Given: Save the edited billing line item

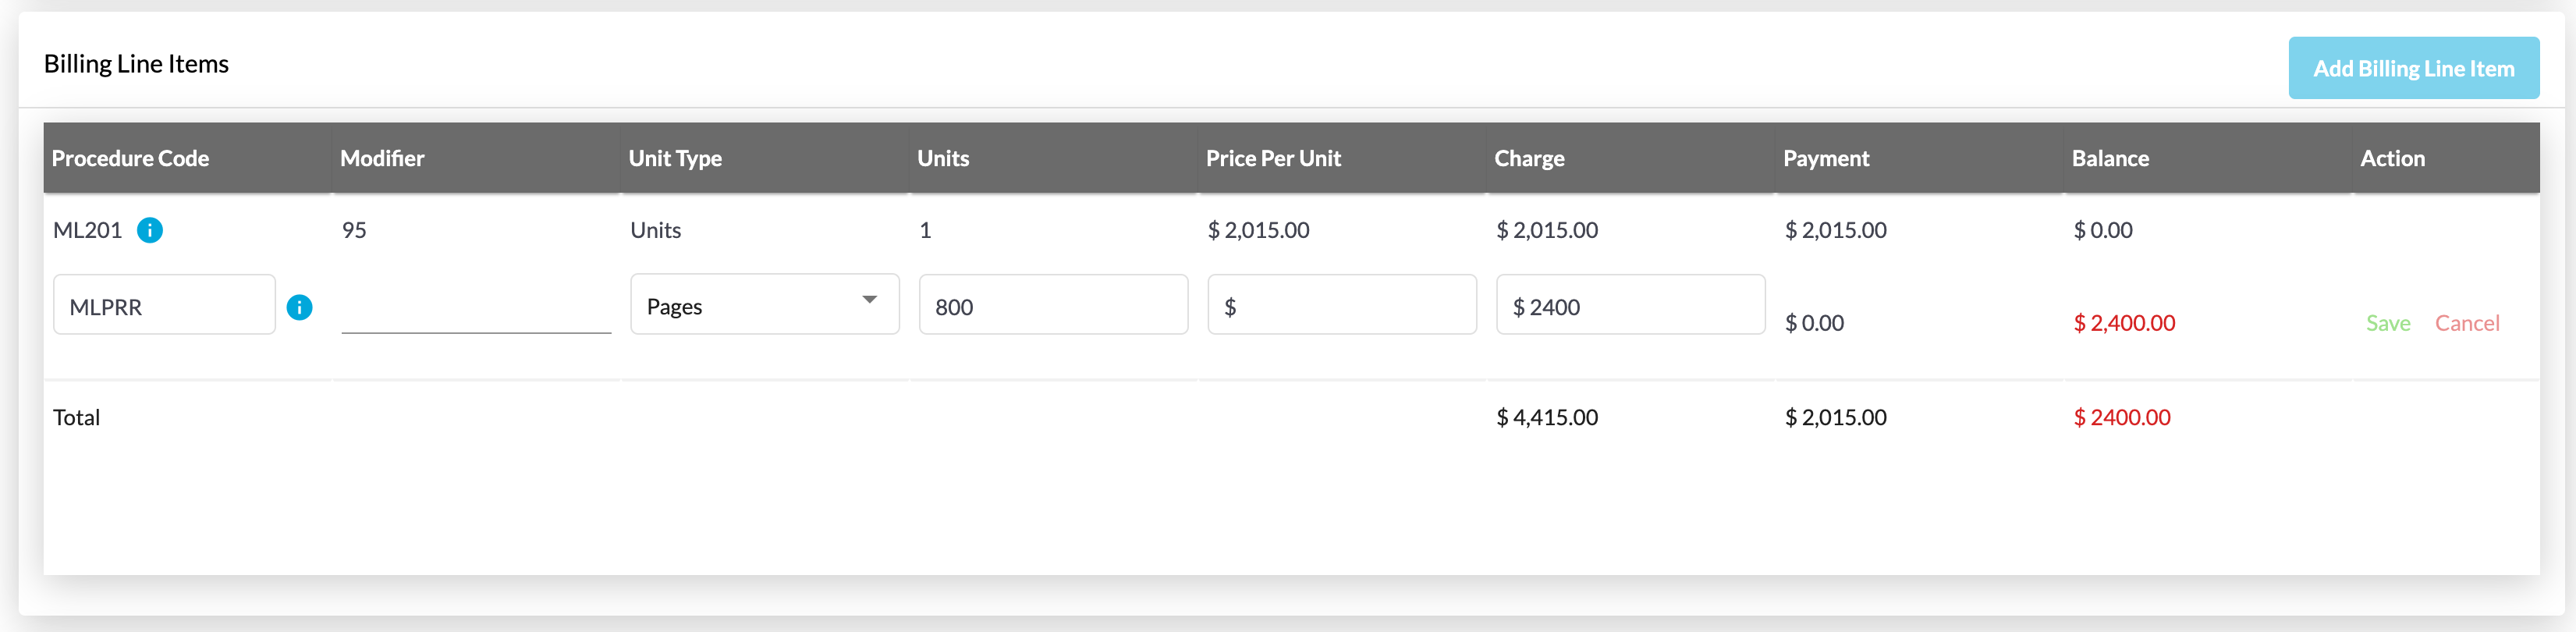Looking at the screenshot, I should click(x=2387, y=323).
